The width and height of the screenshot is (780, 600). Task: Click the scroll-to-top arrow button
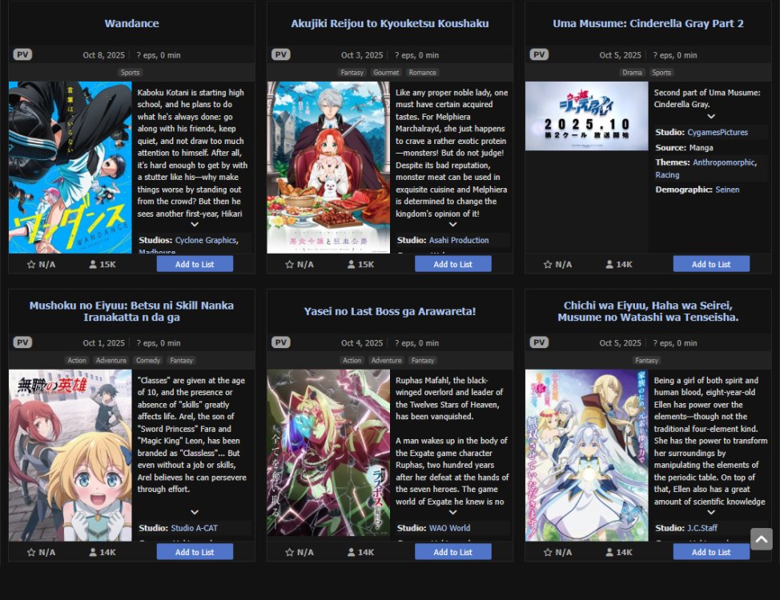tap(761, 539)
